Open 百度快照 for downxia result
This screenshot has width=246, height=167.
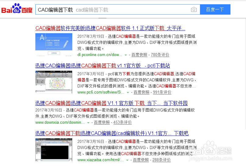click(x=102, y=122)
